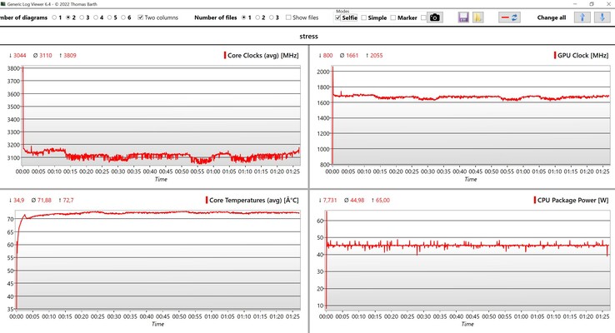Enable the Marker mode checkbox
The height and width of the screenshot is (333, 615).
tap(393, 17)
